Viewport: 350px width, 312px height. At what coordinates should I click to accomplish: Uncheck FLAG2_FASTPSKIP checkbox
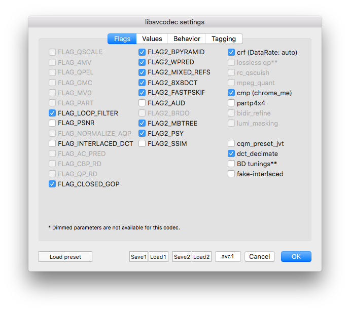pos(142,93)
